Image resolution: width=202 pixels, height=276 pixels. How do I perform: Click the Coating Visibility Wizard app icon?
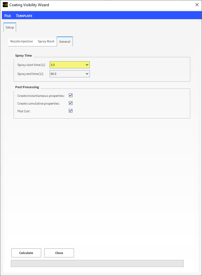coord(5,5)
